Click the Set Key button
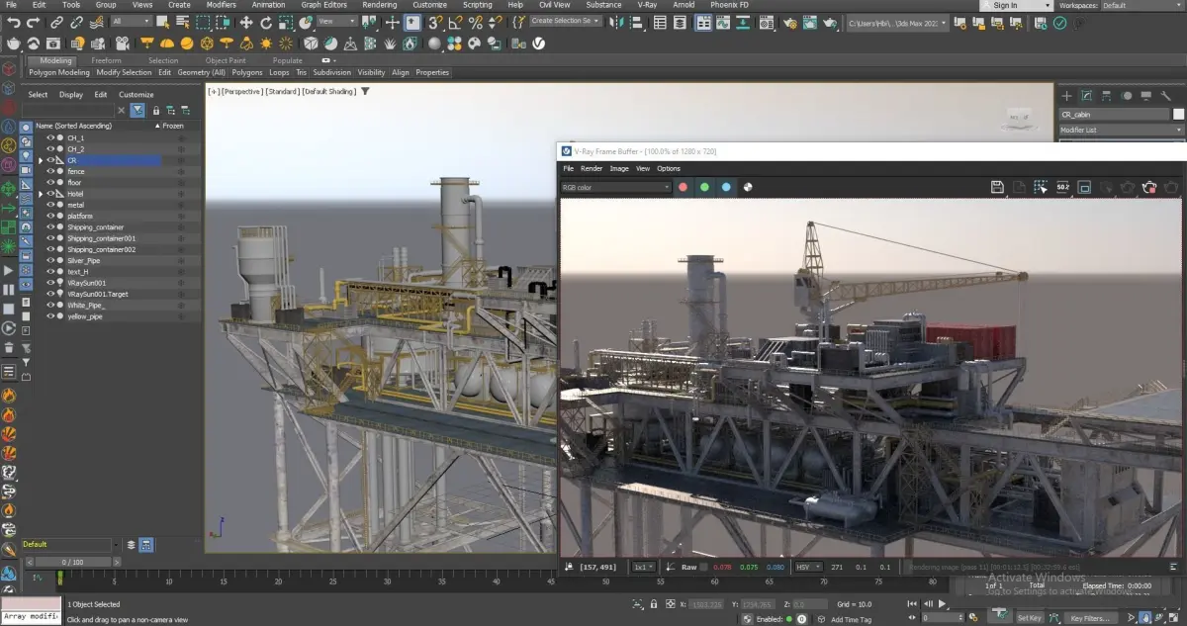 click(1029, 618)
